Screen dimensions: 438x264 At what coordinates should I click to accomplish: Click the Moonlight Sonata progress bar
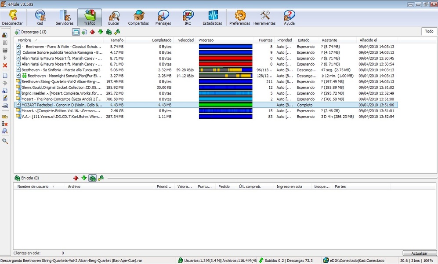pos(225,76)
